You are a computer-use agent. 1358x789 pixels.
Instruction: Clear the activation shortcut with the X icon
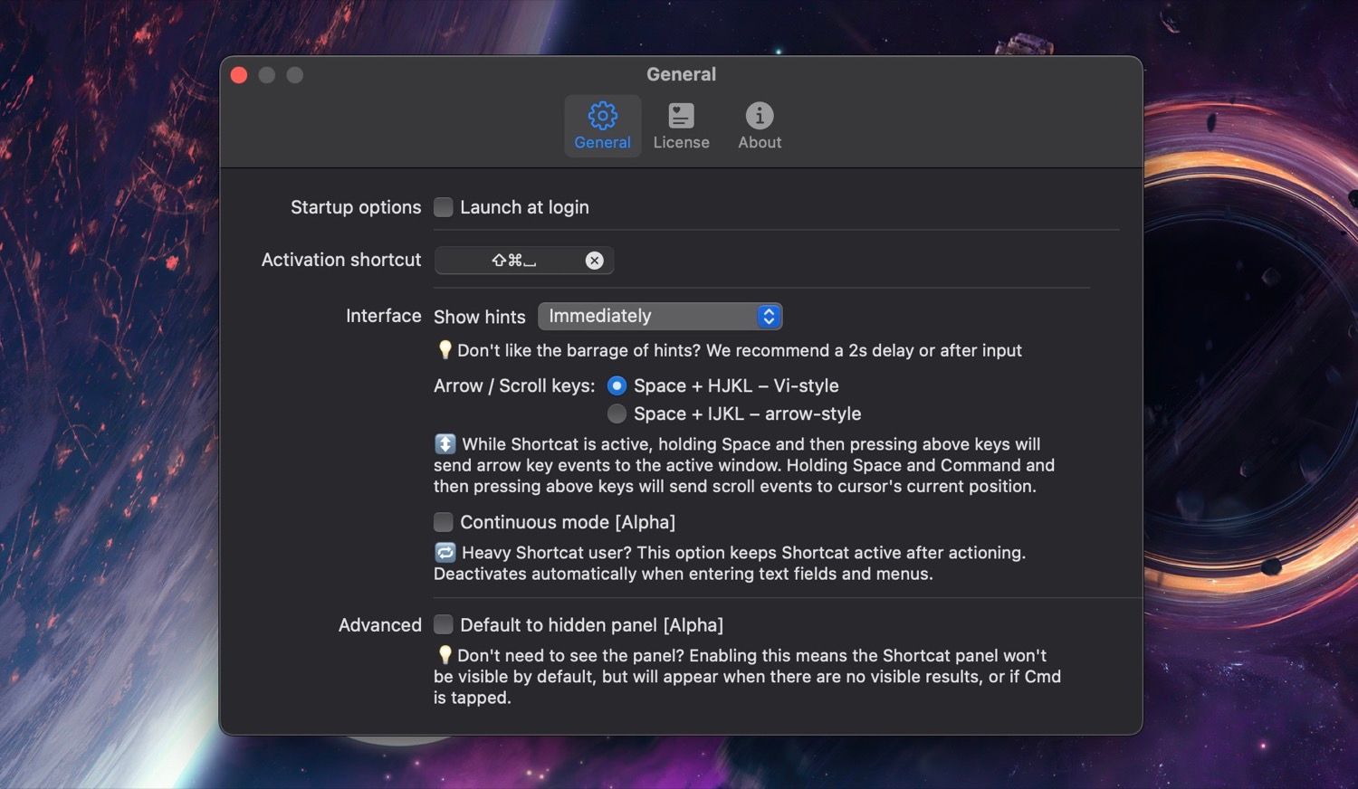(x=595, y=261)
